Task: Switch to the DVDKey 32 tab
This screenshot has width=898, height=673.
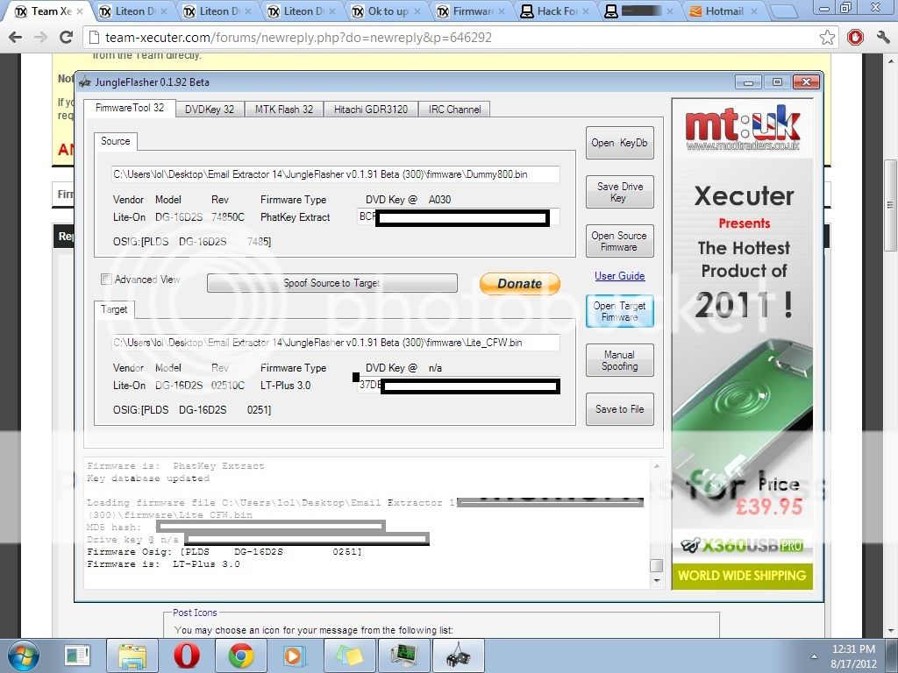Action: click(210, 110)
